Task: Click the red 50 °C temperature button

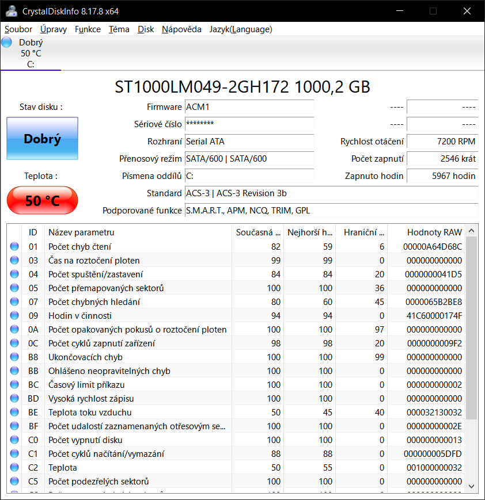Action: (42, 201)
